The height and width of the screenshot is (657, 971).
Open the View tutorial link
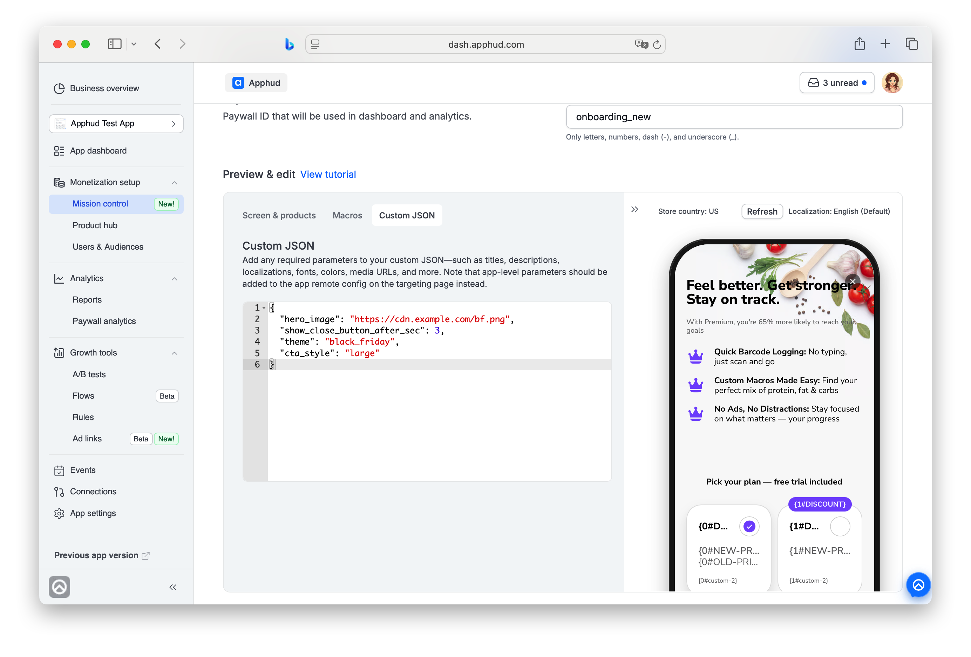(328, 174)
